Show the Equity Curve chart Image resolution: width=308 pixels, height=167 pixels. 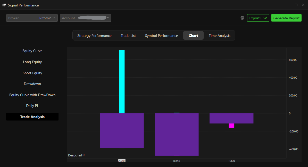coord(32,51)
